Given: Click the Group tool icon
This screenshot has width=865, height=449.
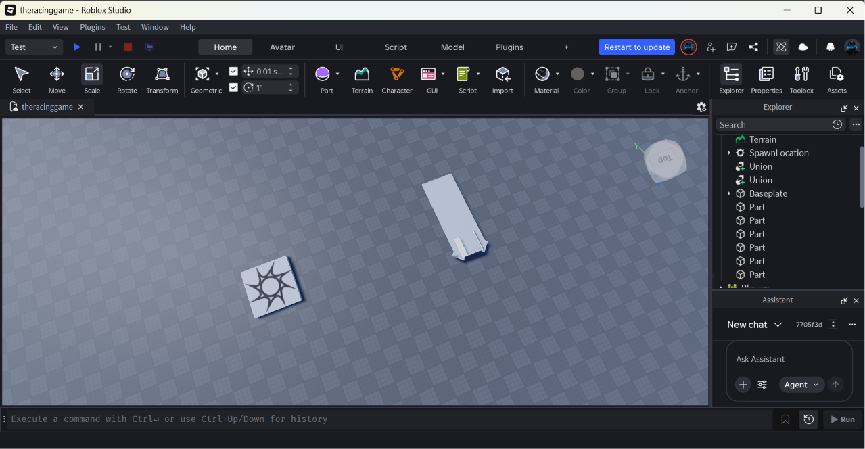Looking at the screenshot, I should [x=613, y=74].
